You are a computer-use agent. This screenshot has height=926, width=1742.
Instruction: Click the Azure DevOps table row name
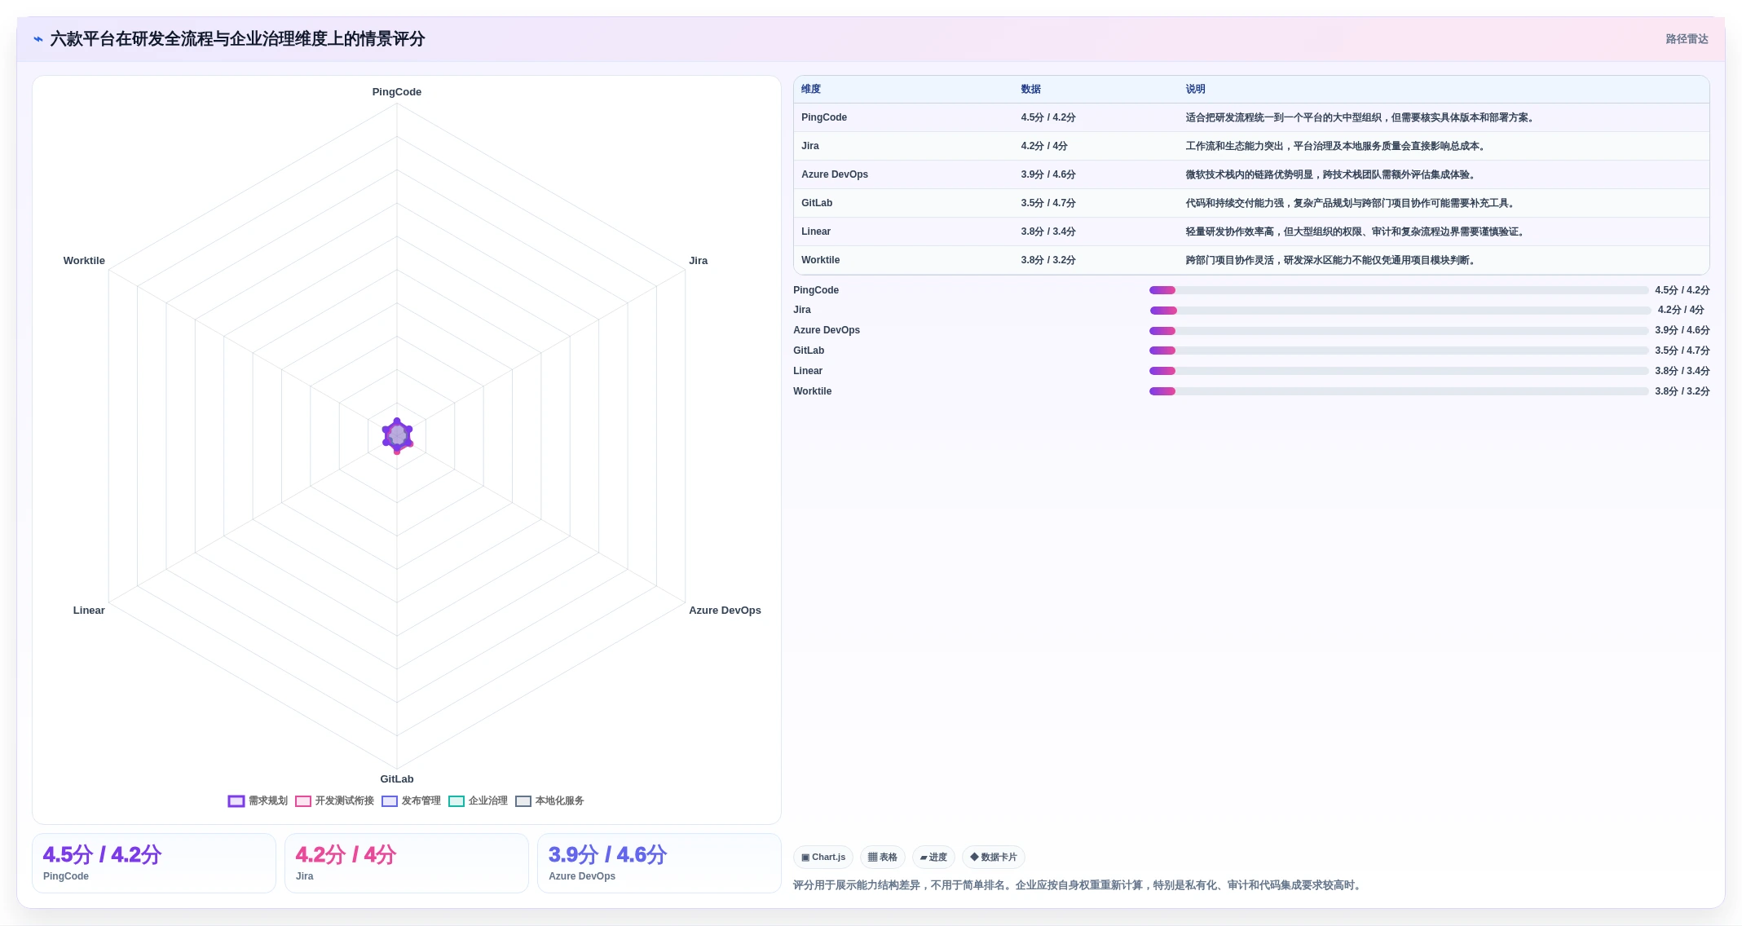(x=835, y=174)
